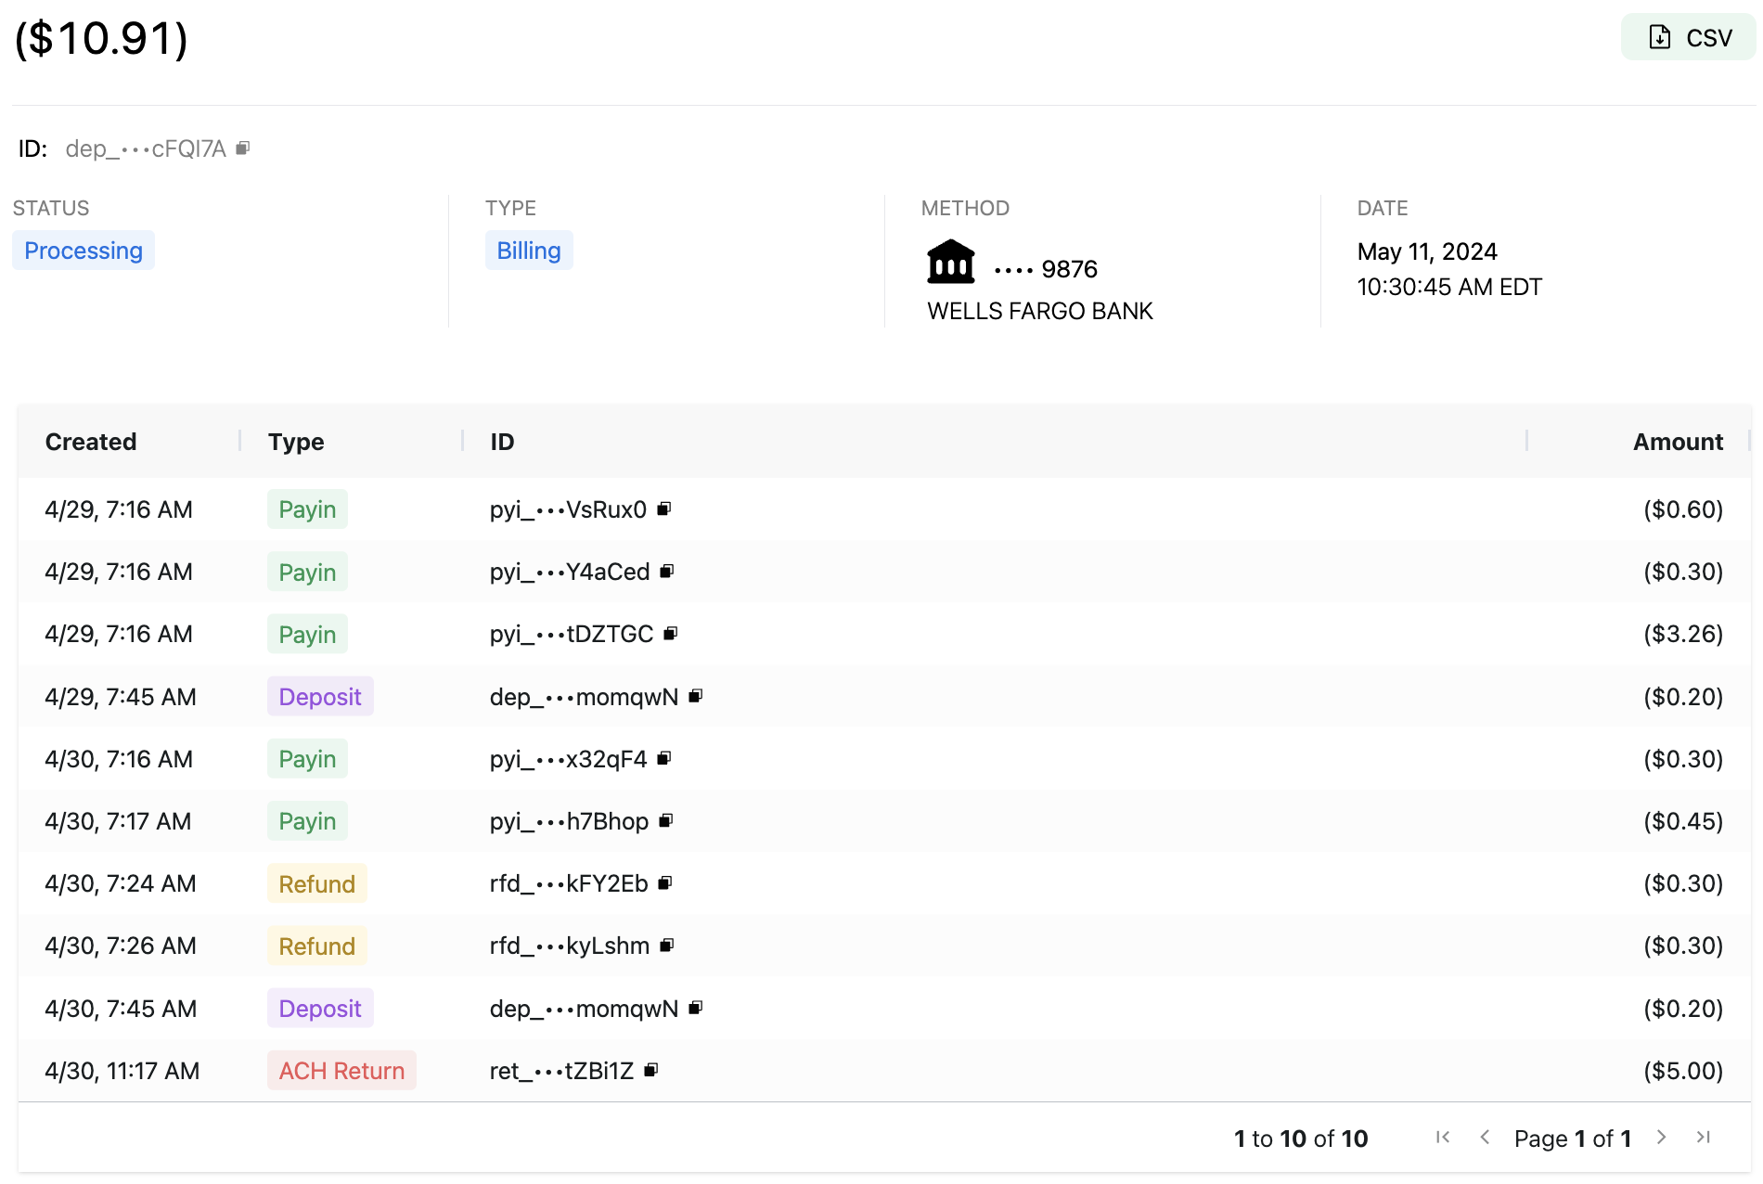The image size is (1763, 1184).
Task: Select the date May 11, 2024
Action: pos(1427,251)
